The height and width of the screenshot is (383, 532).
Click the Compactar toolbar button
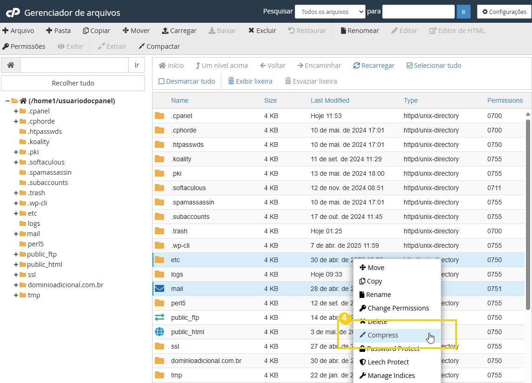pos(159,46)
